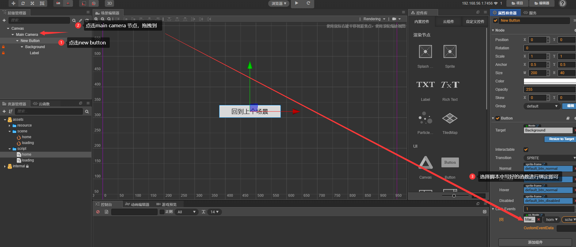
Task: Select the Button widget thumbnail
Action: (450, 162)
